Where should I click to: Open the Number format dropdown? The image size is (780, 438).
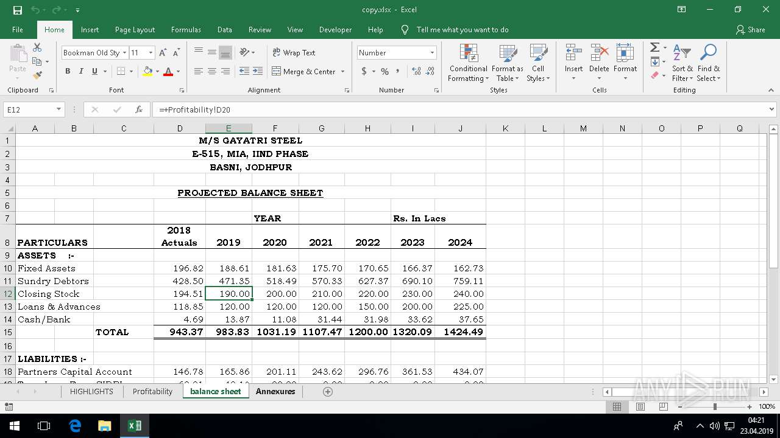pos(432,53)
